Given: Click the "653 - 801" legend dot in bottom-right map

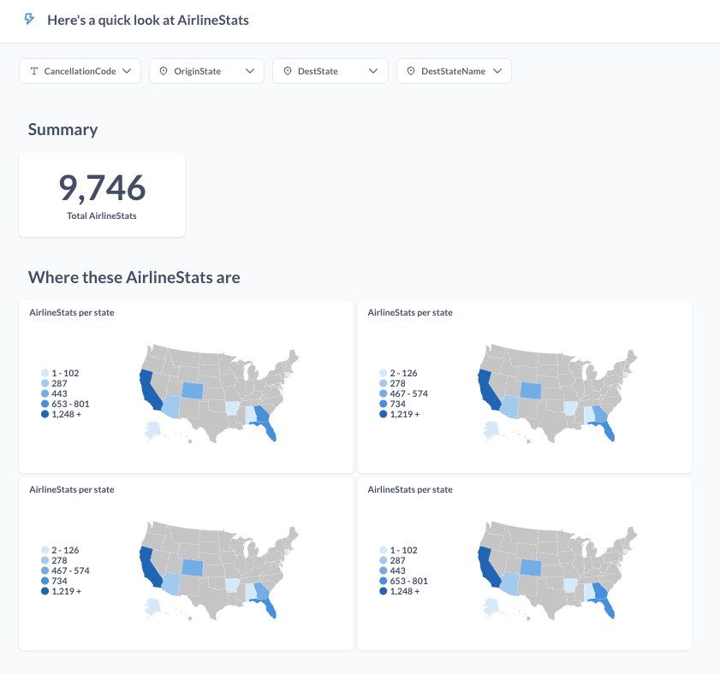Looking at the screenshot, I should click(x=384, y=581).
